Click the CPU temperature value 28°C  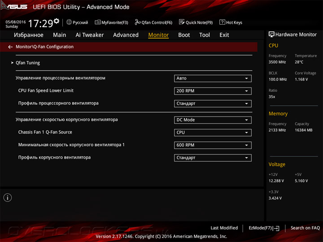click(x=299, y=62)
